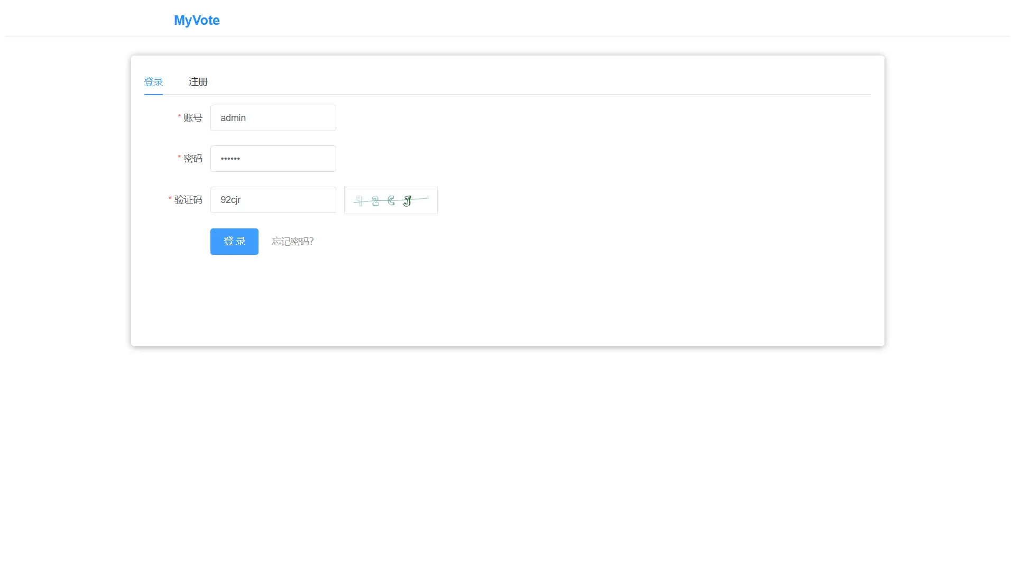Image resolution: width=1015 pixels, height=571 pixels.
Task: Click the MyVote logo
Action: [197, 20]
